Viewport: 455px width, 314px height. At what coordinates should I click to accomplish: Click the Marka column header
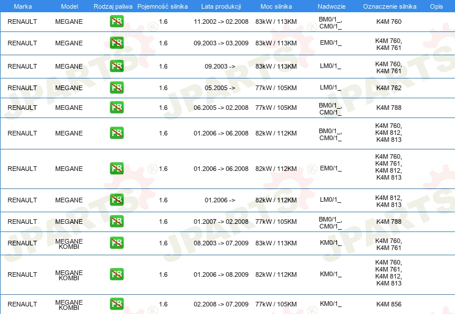(23, 6)
